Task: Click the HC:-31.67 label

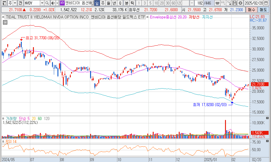Action: coord(258,20)
